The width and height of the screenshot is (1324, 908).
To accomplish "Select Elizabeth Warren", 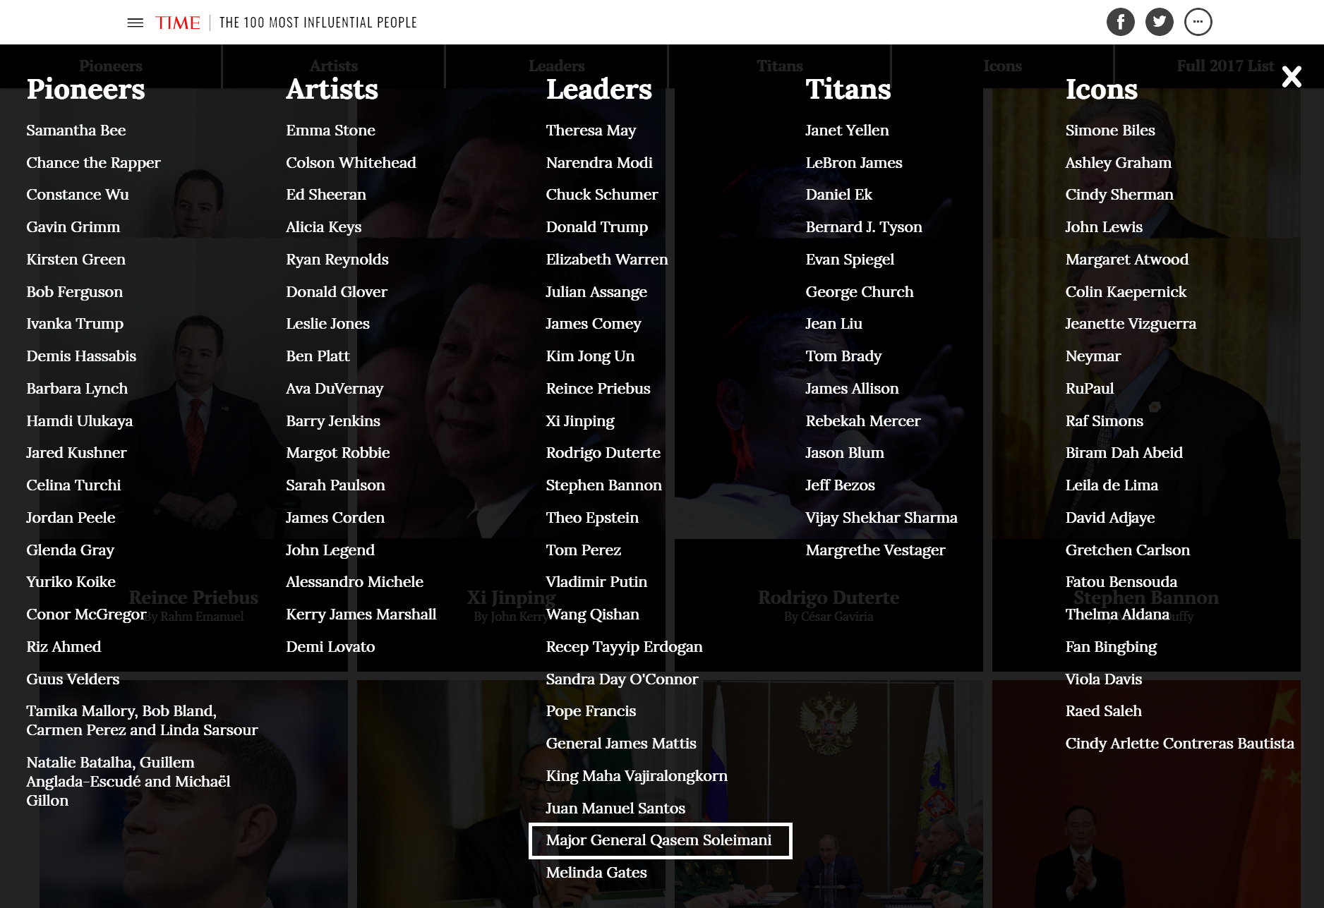I will [x=607, y=260].
